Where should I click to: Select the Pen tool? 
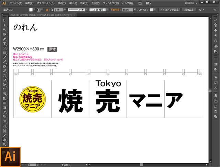pyautogui.click(x=4, y=39)
